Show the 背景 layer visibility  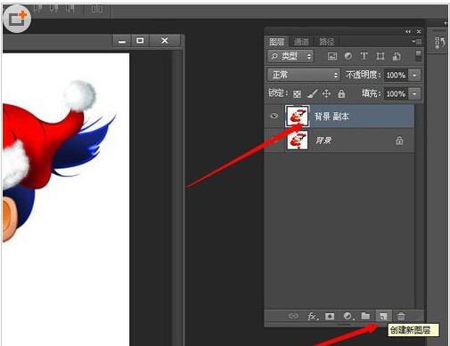click(274, 141)
